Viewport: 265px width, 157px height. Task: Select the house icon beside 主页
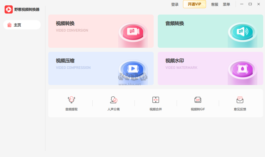point(10,25)
